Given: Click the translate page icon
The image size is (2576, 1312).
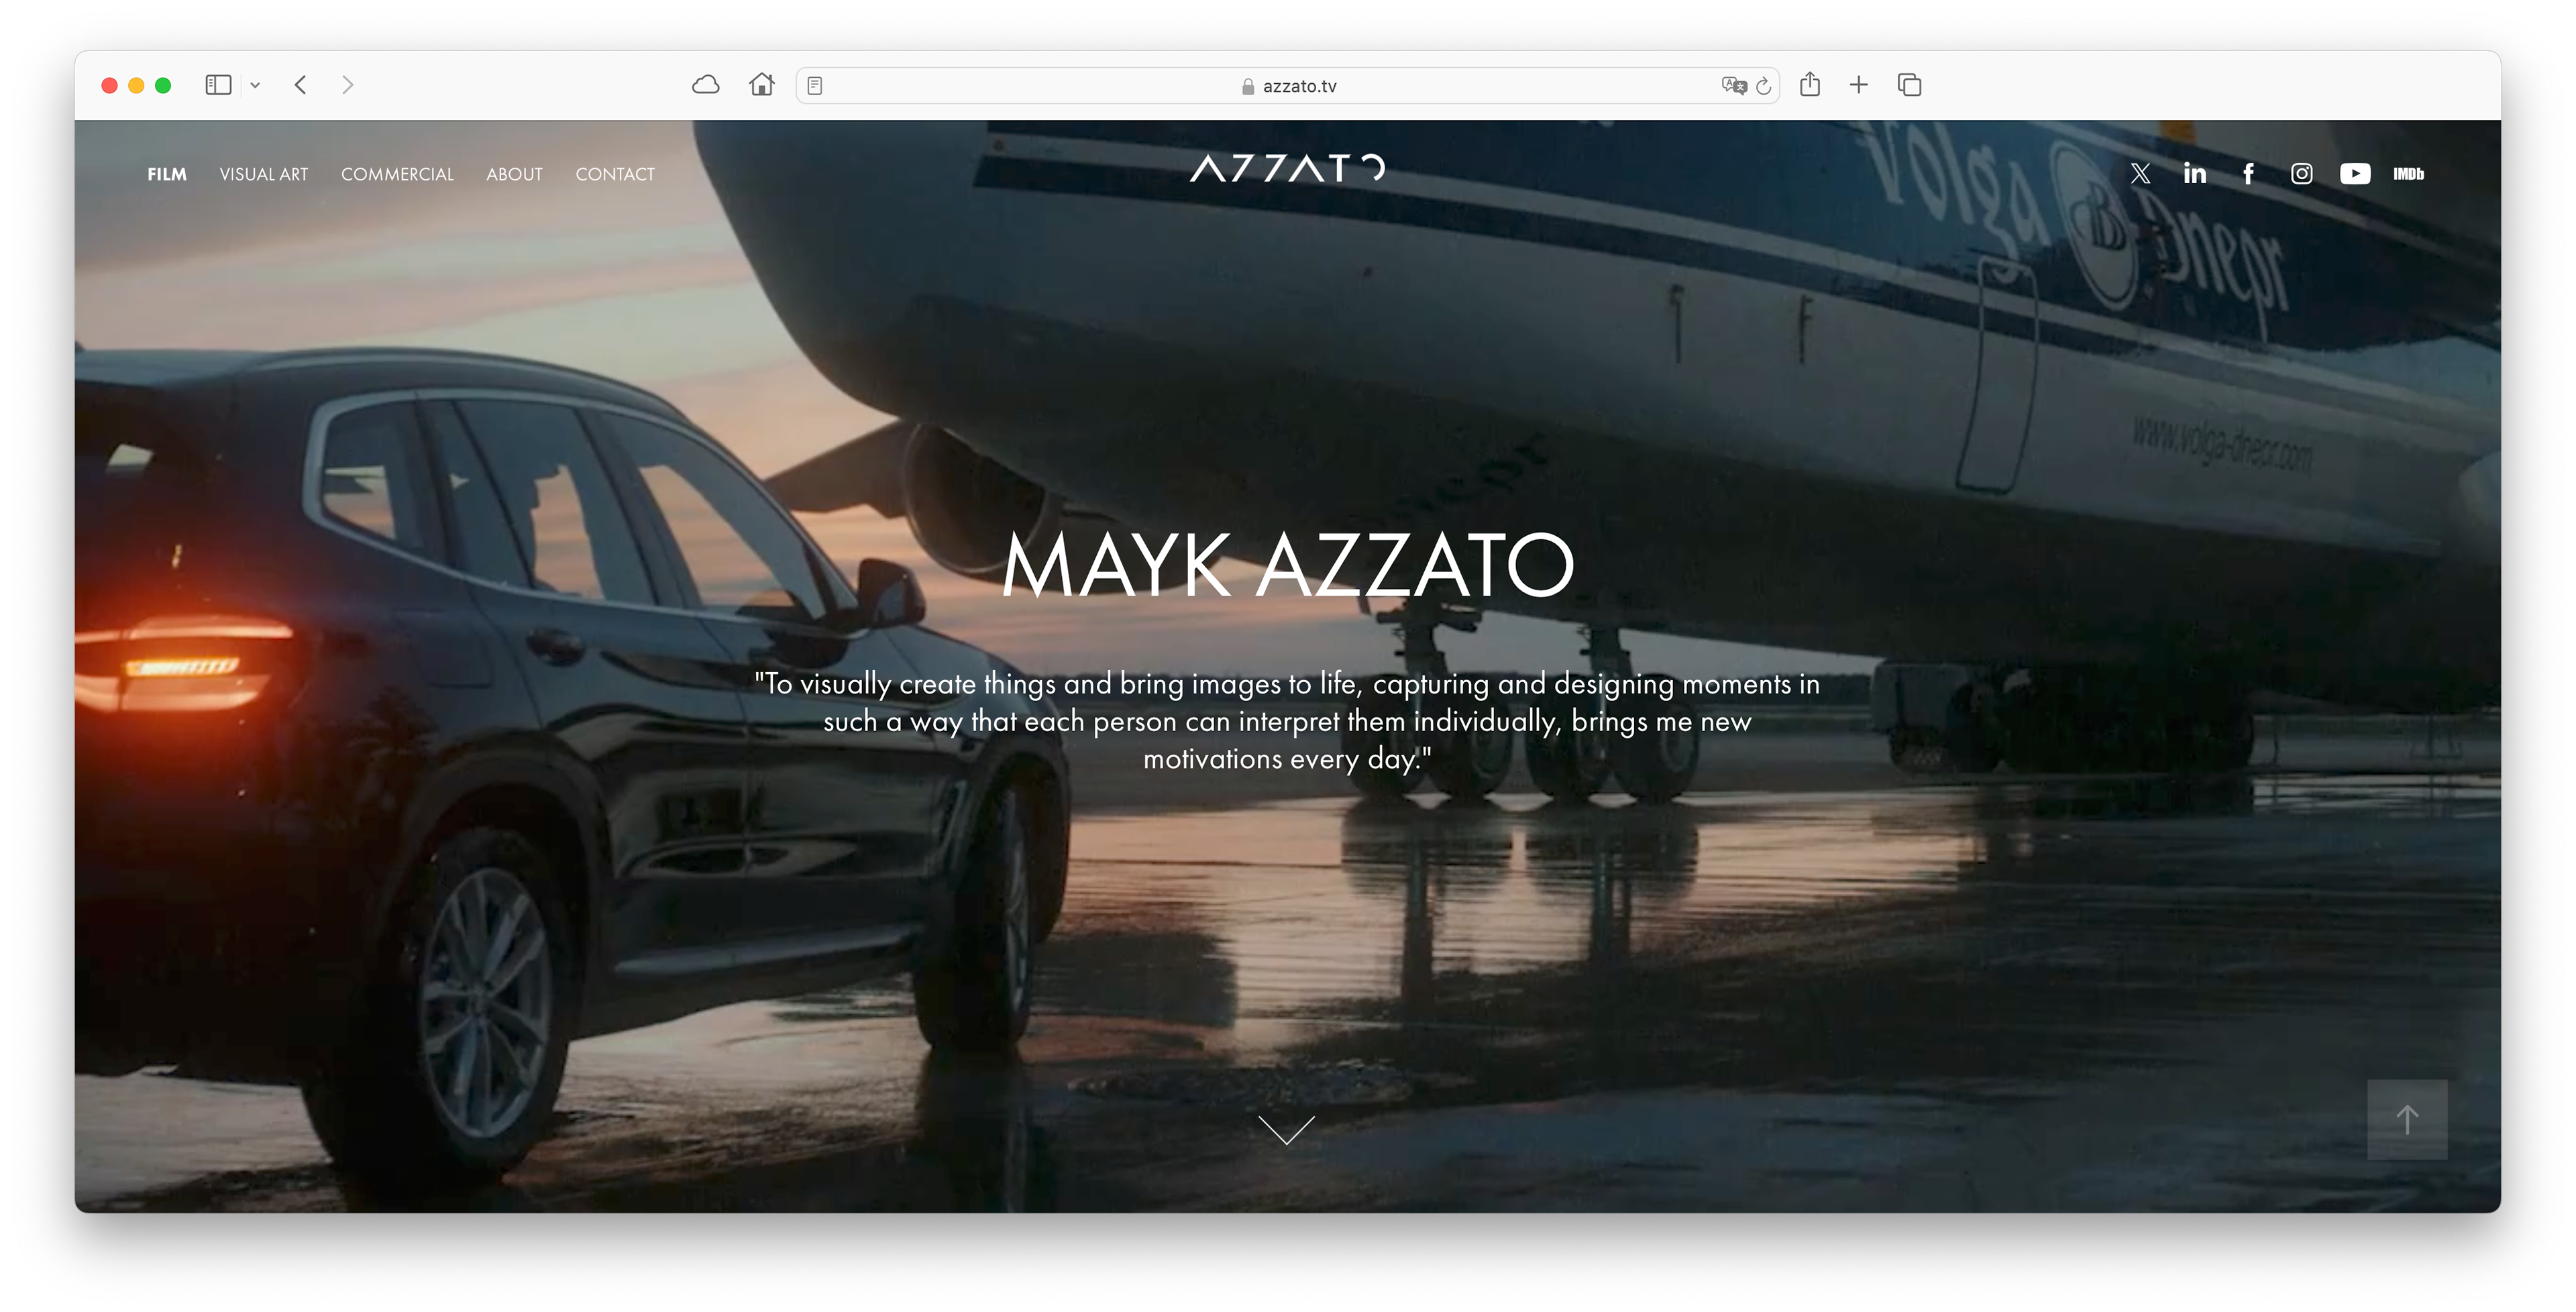Looking at the screenshot, I should [1733, 86].
